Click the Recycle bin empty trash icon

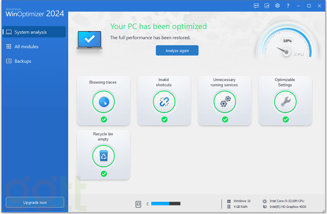coord(103,156)
